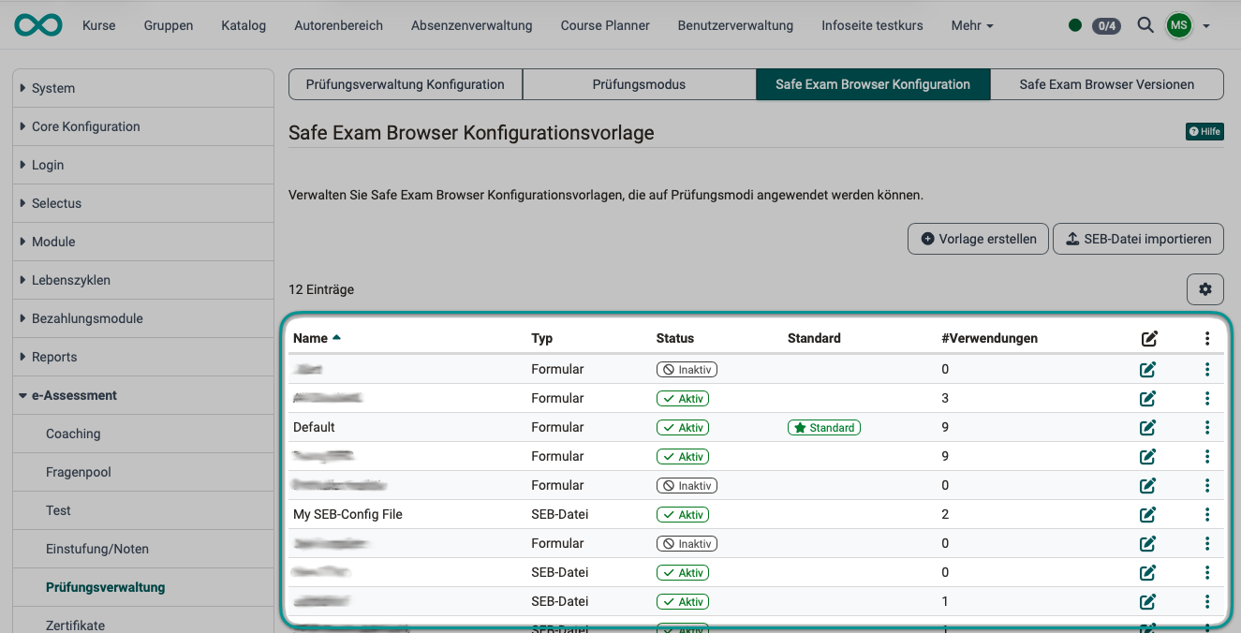Sort table by Name column
1241x633 pixels.
pos(317,338)
